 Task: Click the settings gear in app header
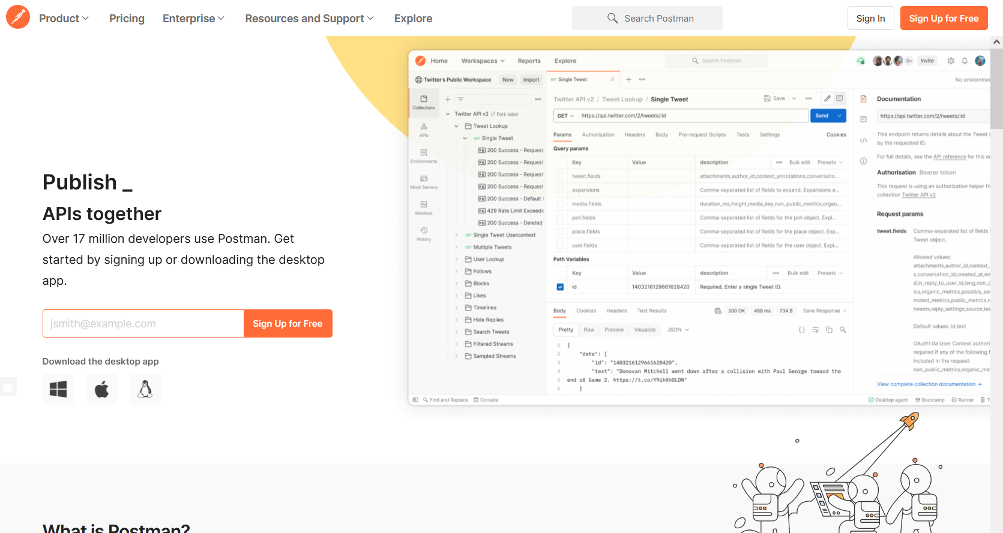click(x=951, y=61)
